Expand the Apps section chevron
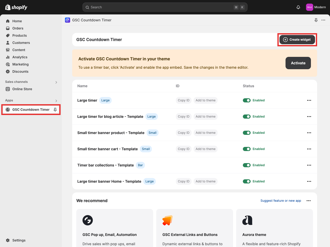Image resolution: width=330 pixels, height=247 pixels. coord(56,101)
